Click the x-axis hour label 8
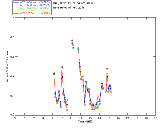Image resolution: width=160 pixels, height=128 pixels. click(43, 118)
